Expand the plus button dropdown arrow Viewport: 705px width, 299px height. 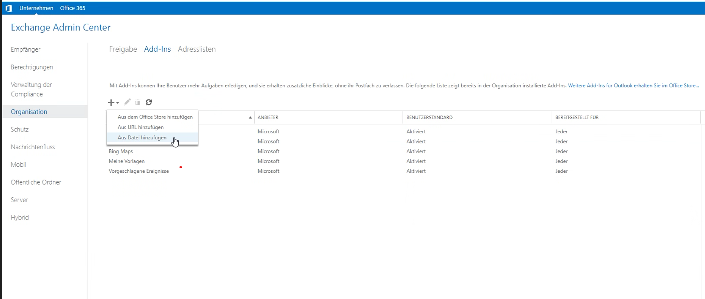coord(117,103)
